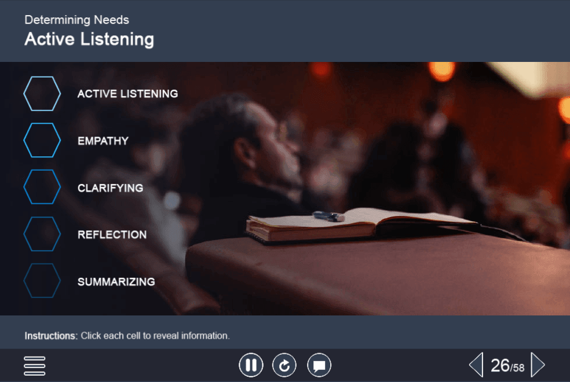Screen dimensions: 570x382
Task: Select the Clarifying hexagon cell
Action: (x=42, y=187)
